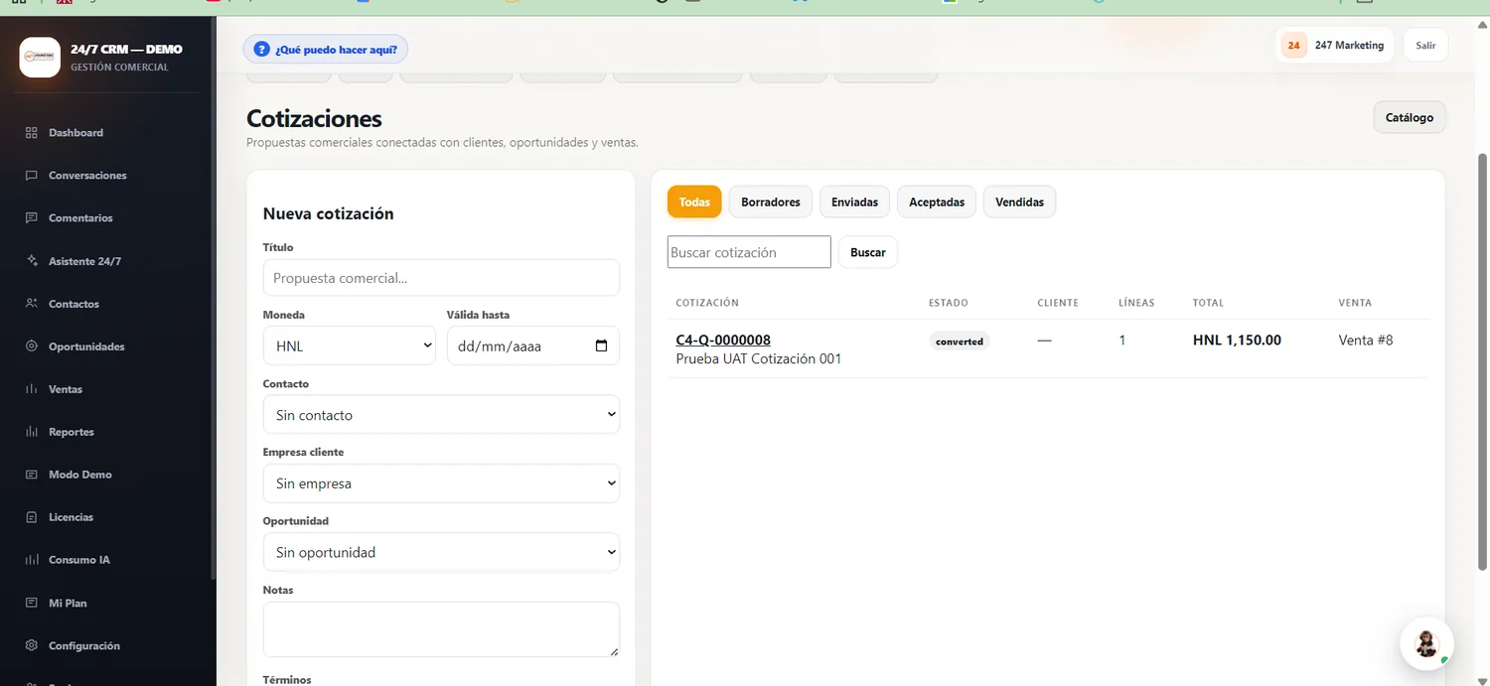
Task: Click the Comentarios message icon
Action: click(31, 218)
